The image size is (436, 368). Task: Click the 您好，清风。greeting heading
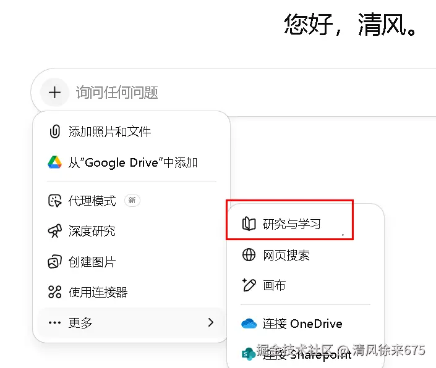tap(350, 25)
